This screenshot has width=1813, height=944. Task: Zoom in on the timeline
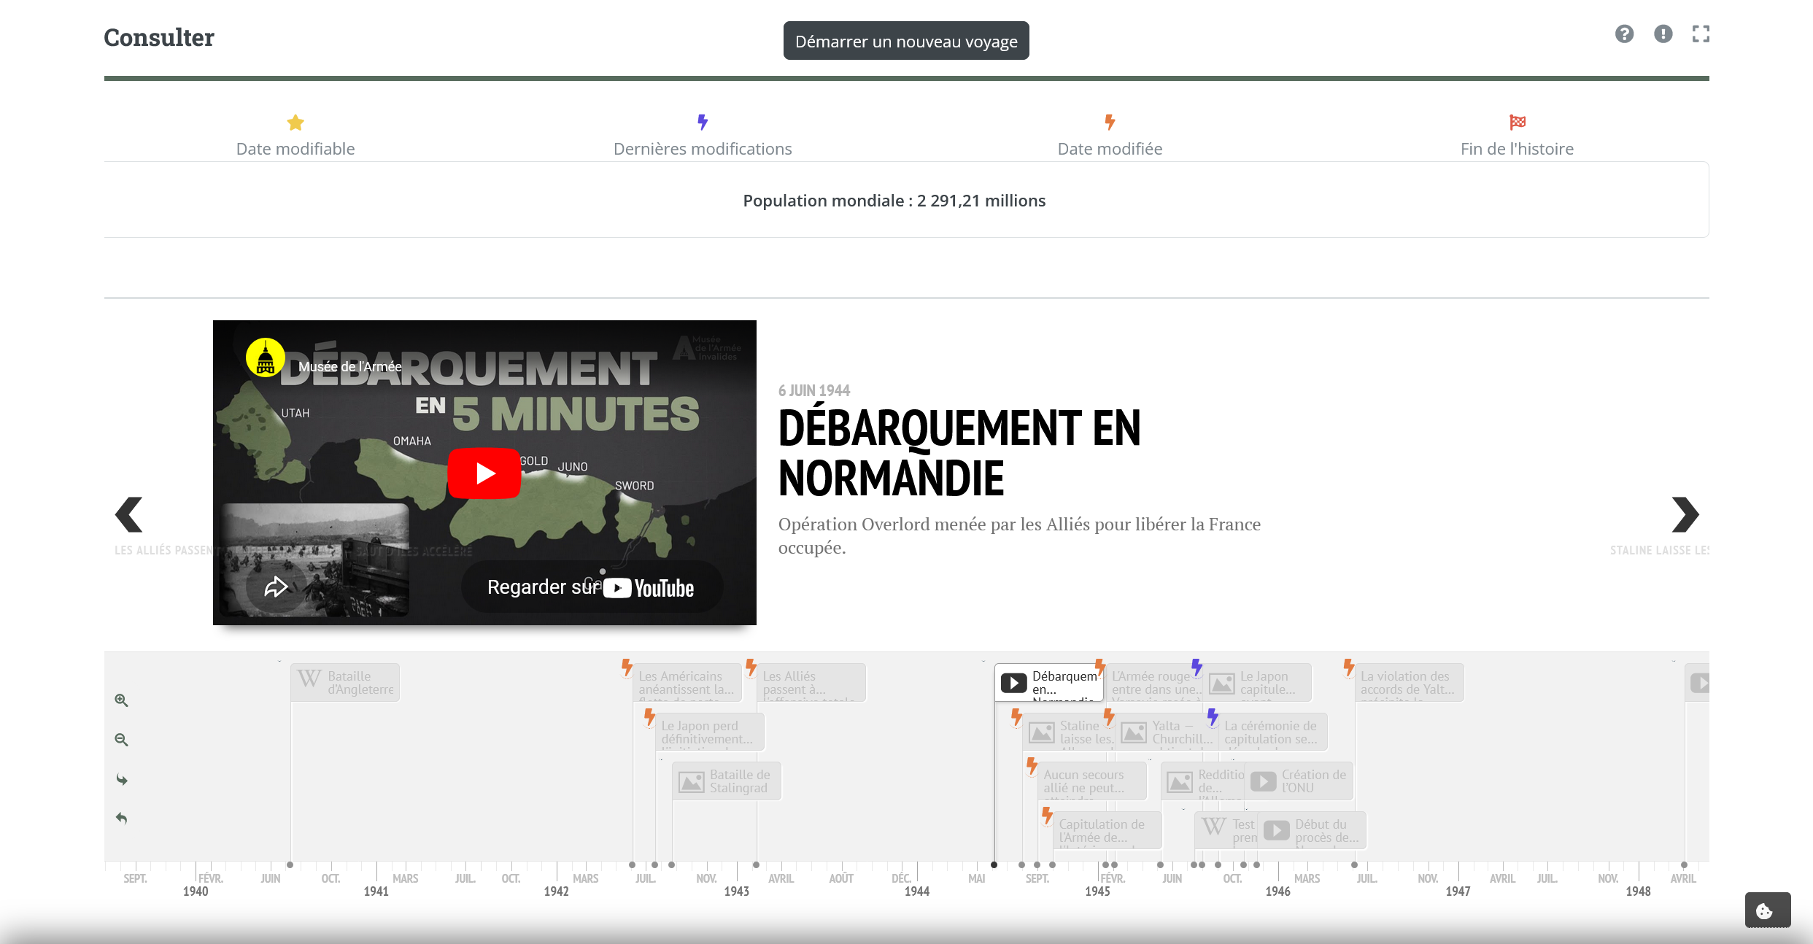pyautogui.click(x=122, y=700)
